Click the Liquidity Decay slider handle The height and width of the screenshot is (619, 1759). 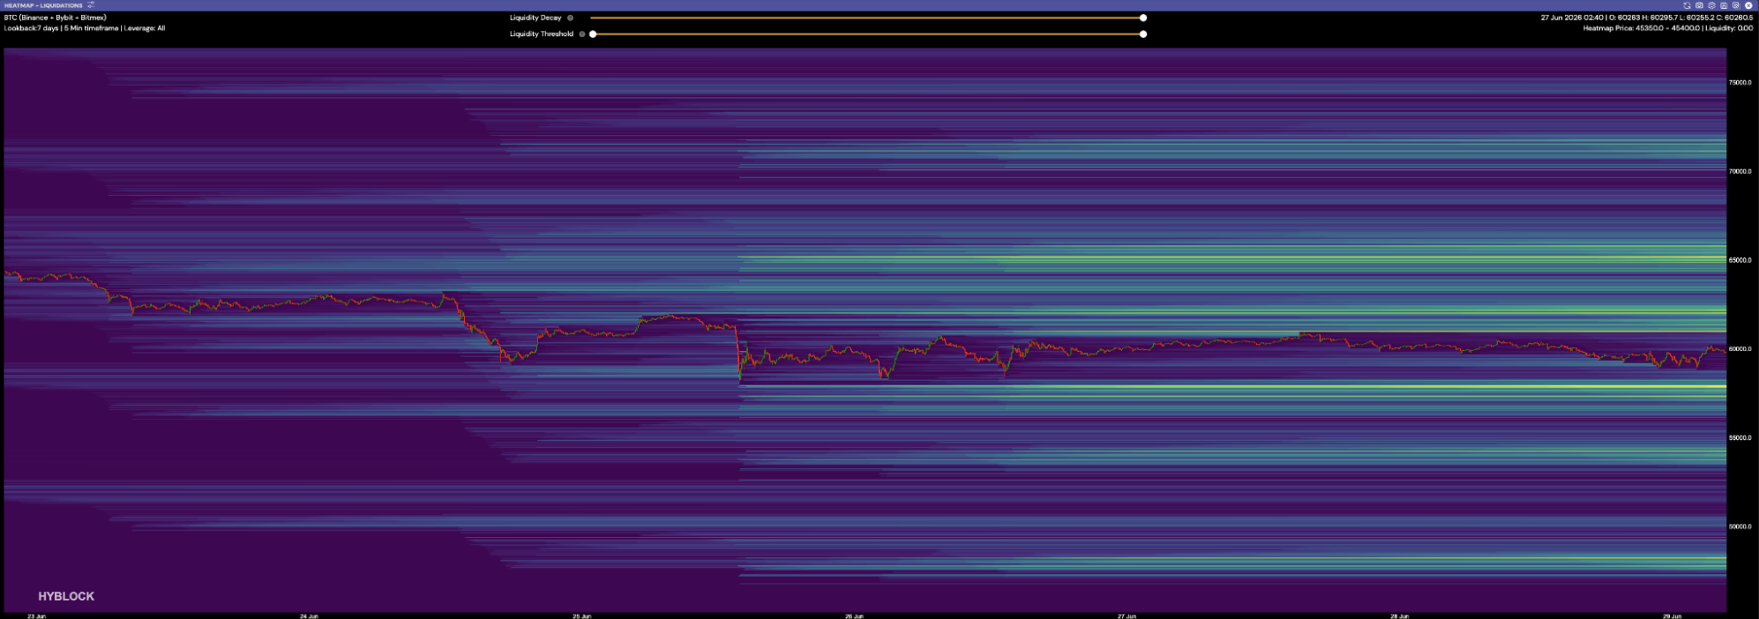pos(1143,18)
